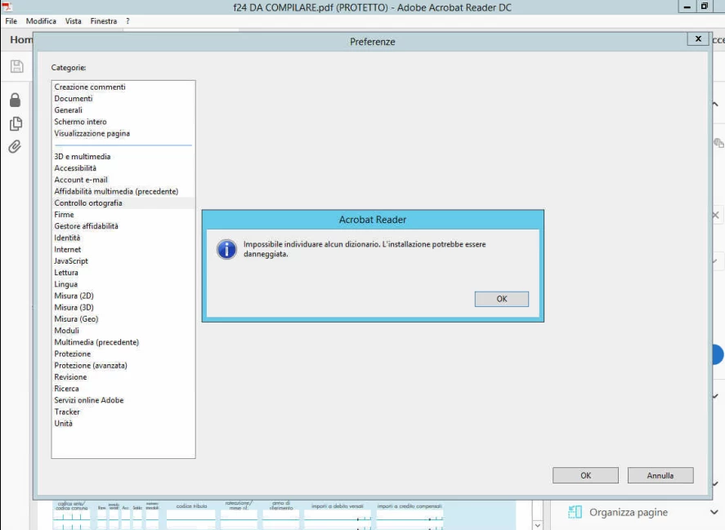Select Misura (3D) category

(x=123, y=307)
